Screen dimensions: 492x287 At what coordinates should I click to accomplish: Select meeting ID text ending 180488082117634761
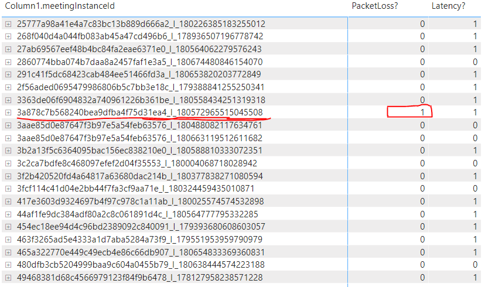(x=139, y=125)
